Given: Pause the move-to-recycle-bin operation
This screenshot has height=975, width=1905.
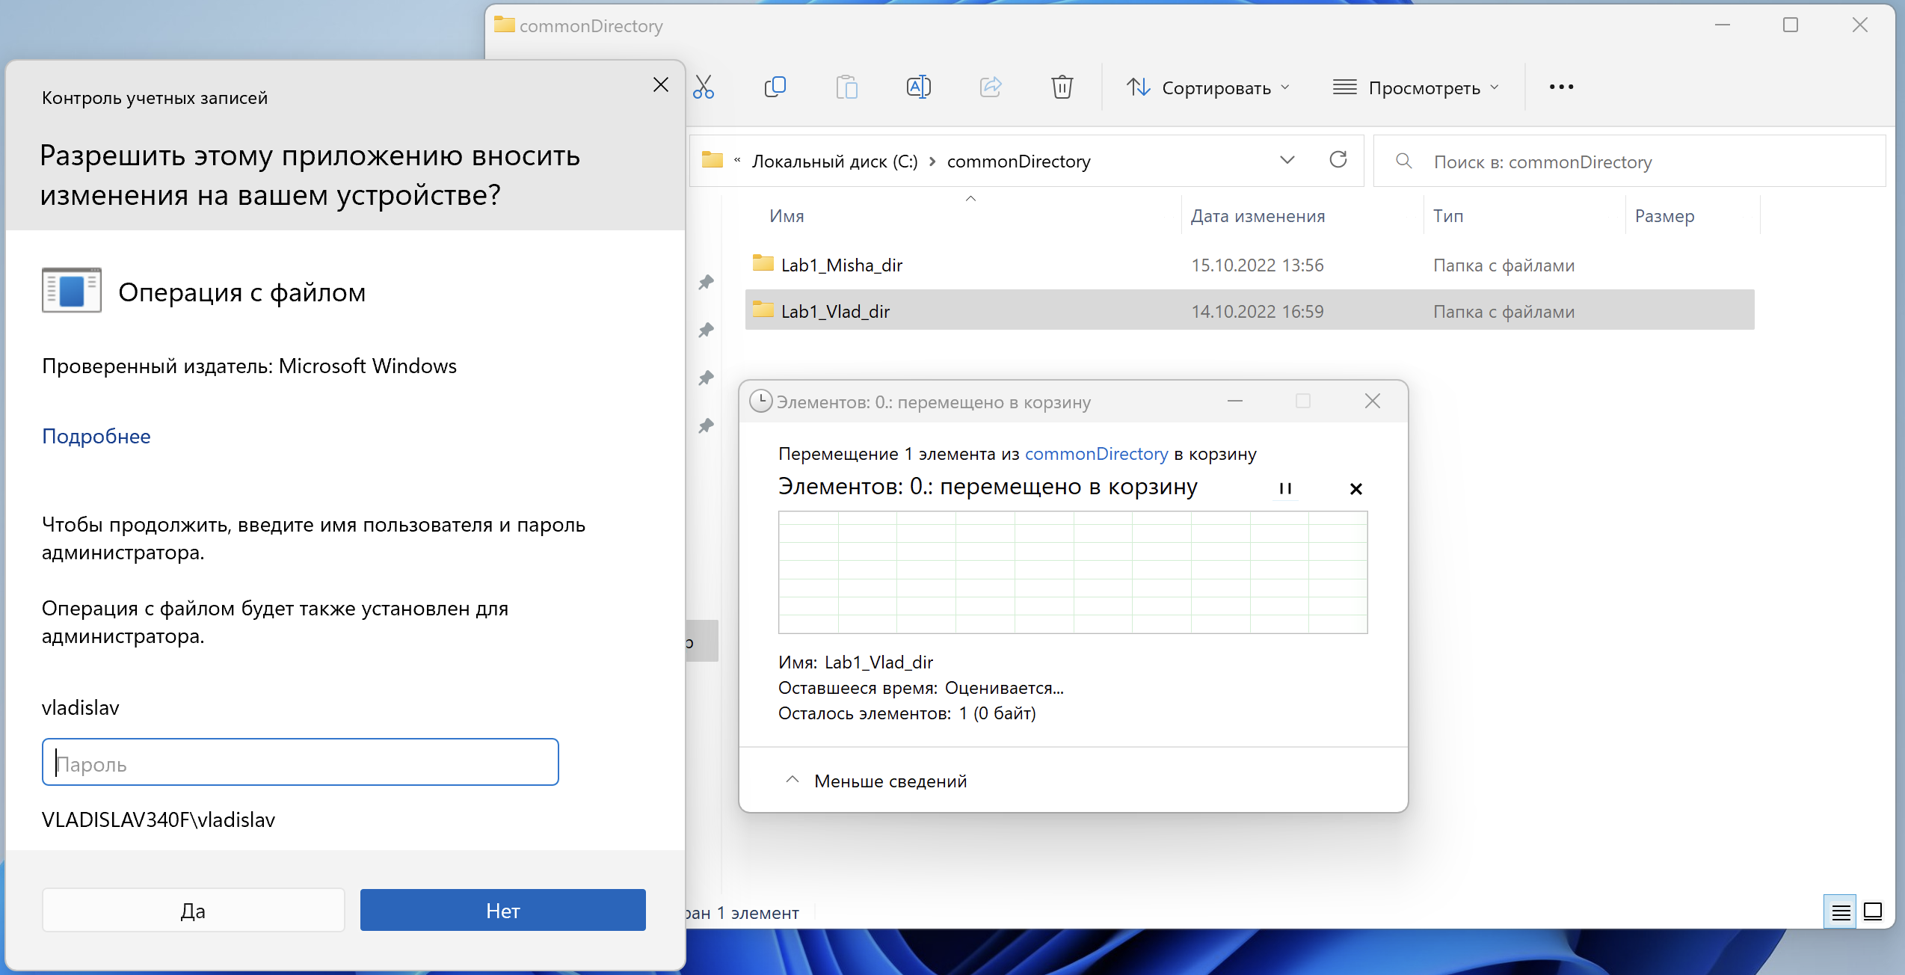Looking at the screenshot, I should [x=1285, y=489].
